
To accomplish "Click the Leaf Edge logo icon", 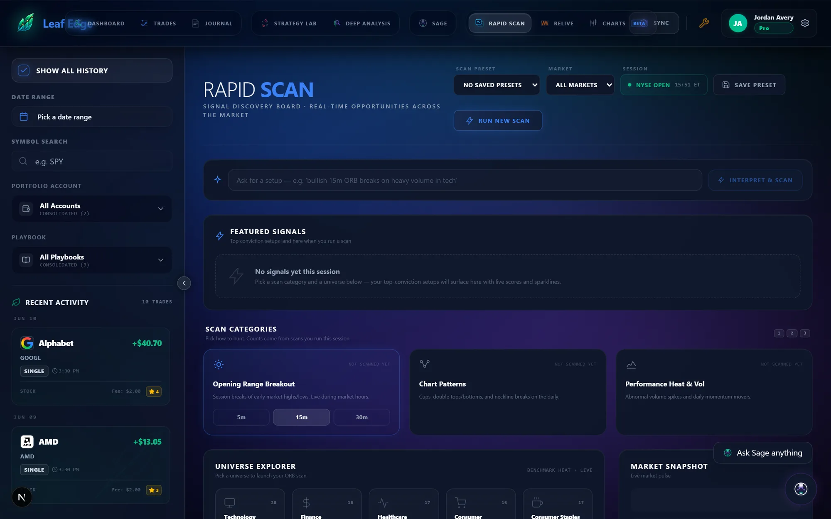I will [26, 23].
